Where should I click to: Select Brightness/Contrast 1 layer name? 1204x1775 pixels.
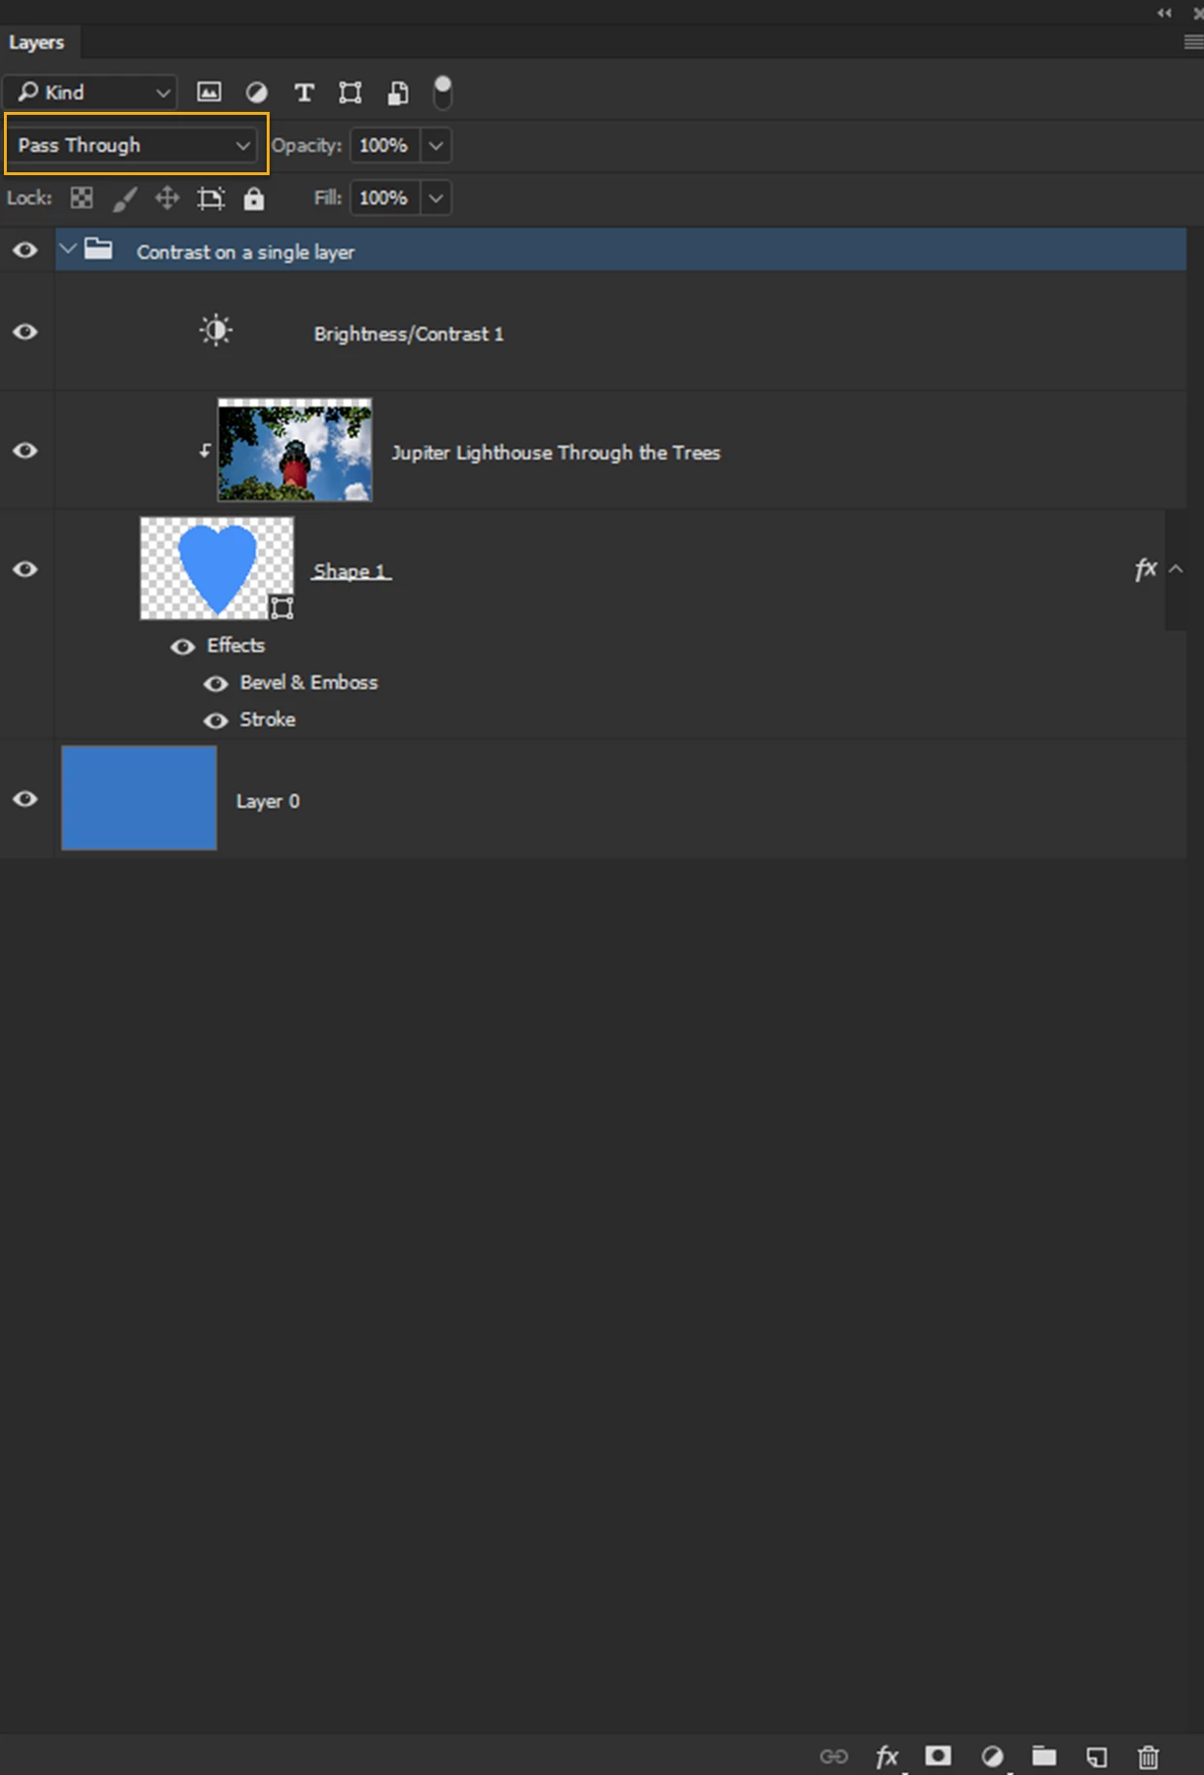(x=409, y=334)
